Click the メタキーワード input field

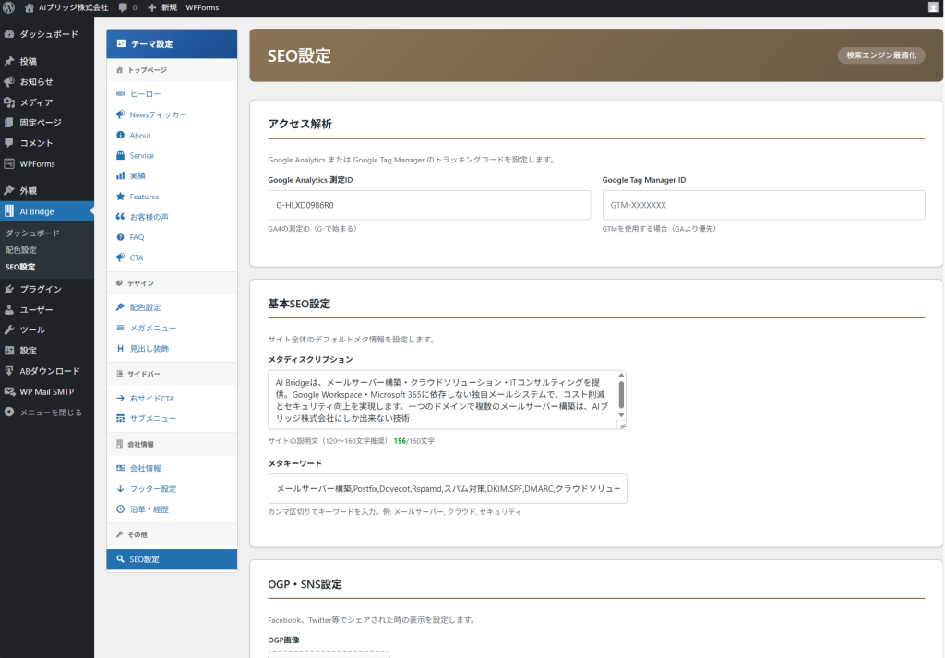448,489
